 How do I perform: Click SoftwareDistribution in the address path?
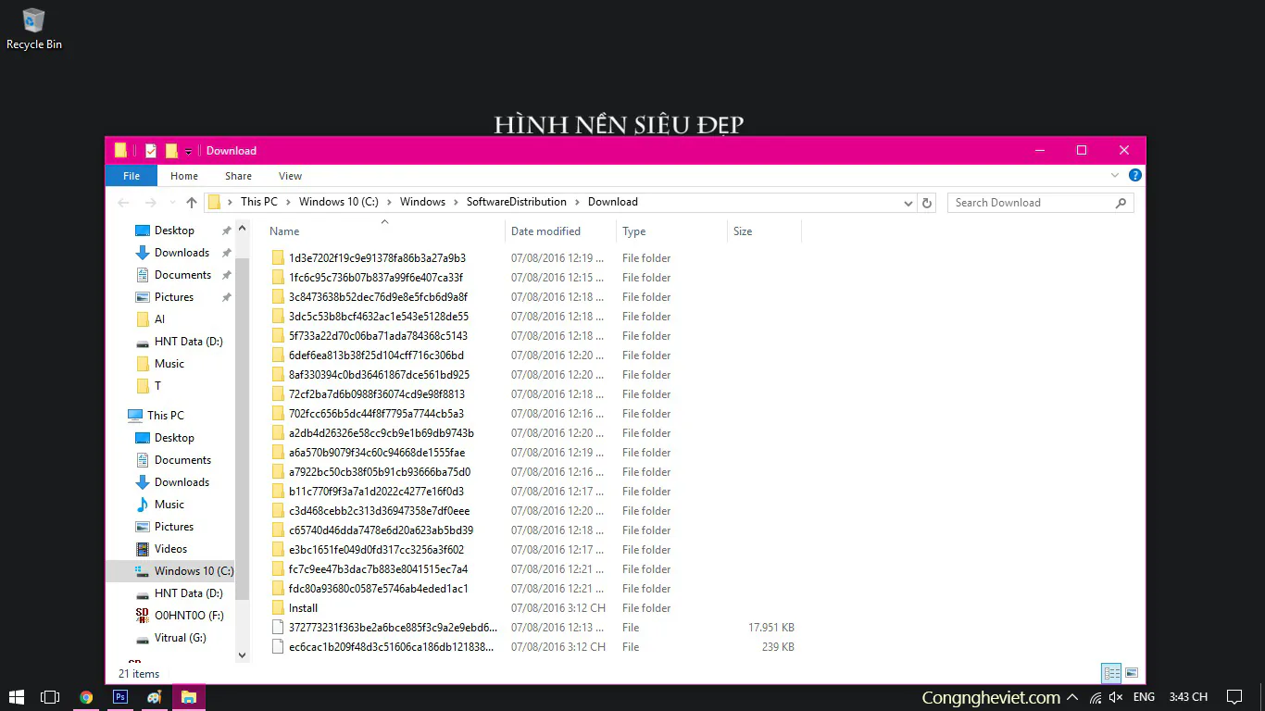516,202
